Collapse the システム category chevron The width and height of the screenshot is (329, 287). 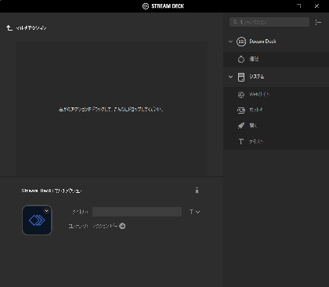coord(230,77)
